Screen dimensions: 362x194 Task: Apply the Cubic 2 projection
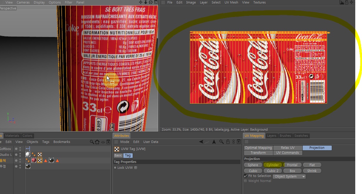click(273, 171)
